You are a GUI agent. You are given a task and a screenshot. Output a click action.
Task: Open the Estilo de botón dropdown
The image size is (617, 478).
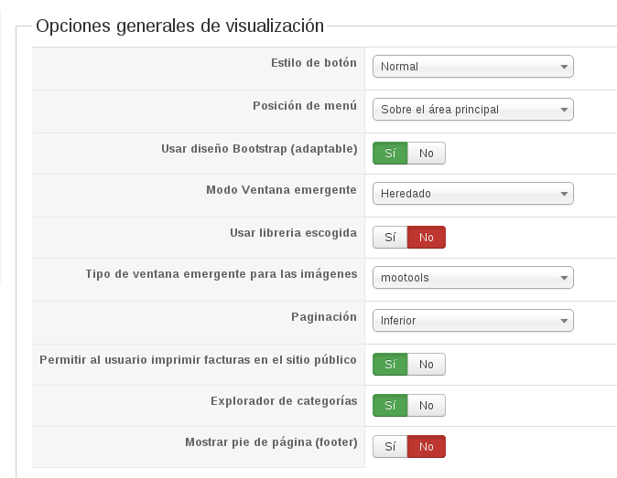pos(472,67)
